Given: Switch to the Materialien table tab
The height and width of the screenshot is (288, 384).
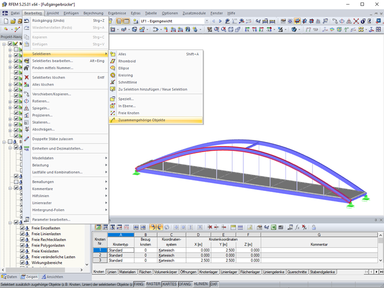Looking at the screenshot, I should click(x=127, y=272).
